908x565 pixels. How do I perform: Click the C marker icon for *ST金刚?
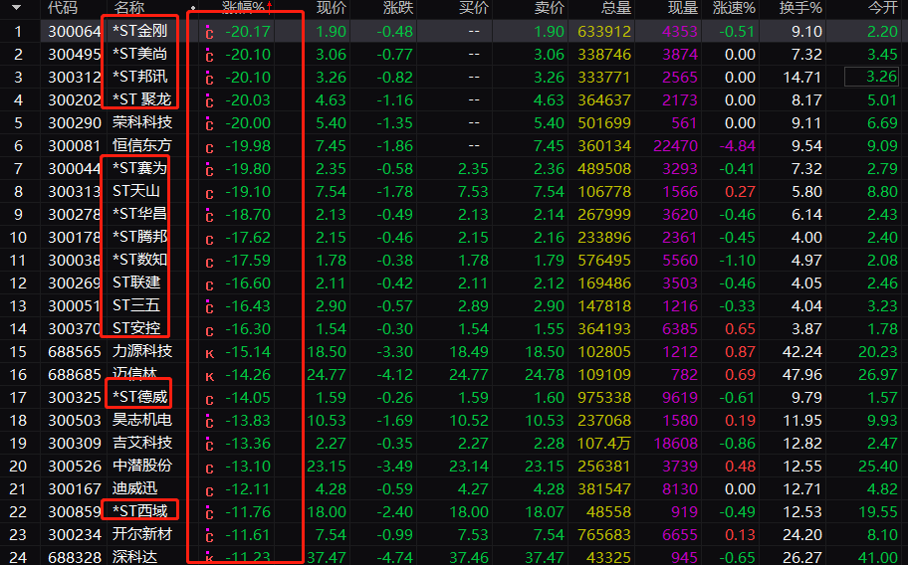pyautogui.click(x=209, y=32)
